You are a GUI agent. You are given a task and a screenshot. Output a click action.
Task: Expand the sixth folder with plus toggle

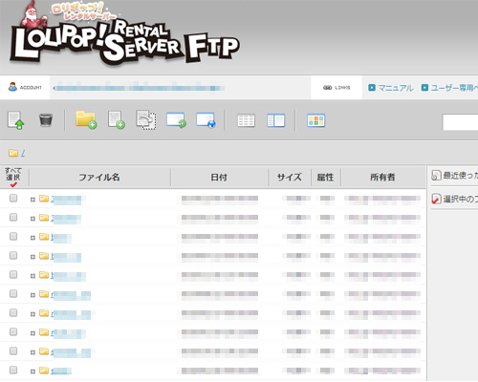click(x=33, y=295)
